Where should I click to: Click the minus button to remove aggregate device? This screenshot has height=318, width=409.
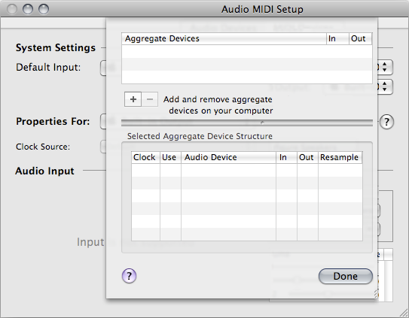(x=150, y=99)
